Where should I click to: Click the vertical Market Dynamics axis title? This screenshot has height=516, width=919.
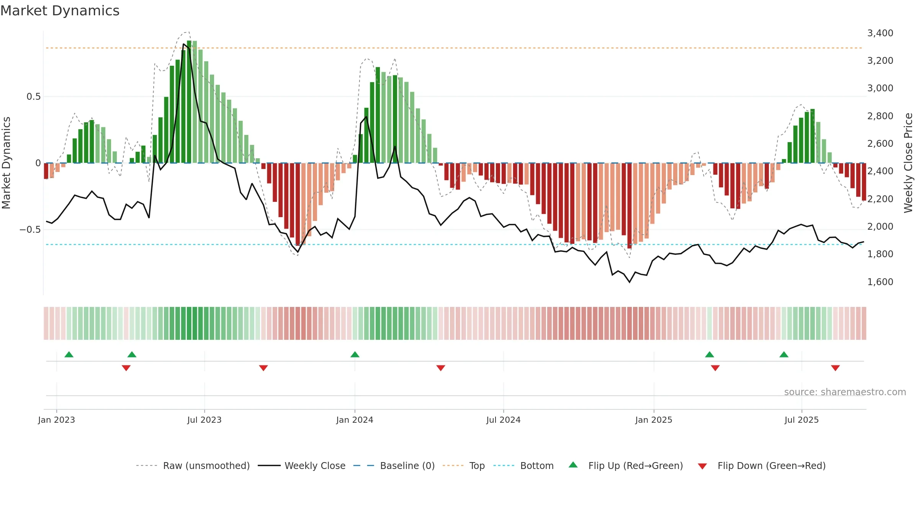tap(6, 163)
